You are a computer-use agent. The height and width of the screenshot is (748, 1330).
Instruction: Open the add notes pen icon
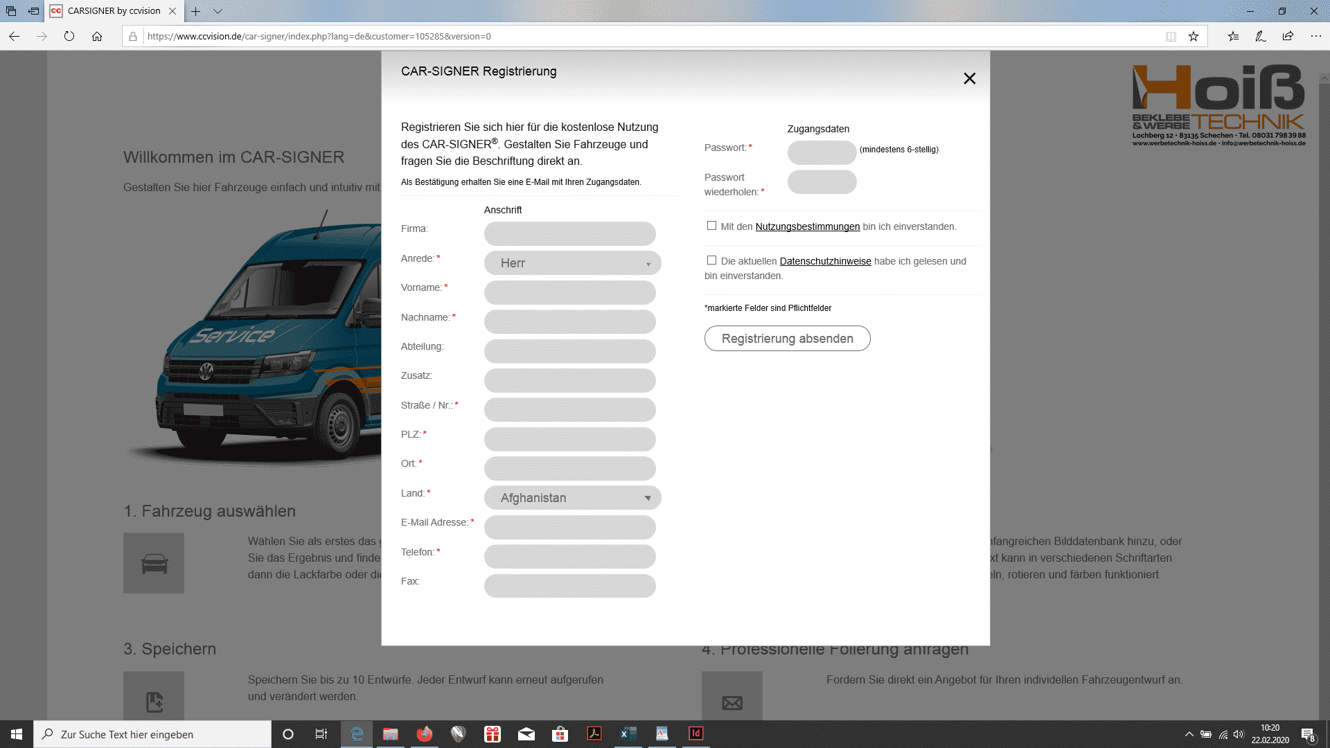click(x=1260, y=36)
